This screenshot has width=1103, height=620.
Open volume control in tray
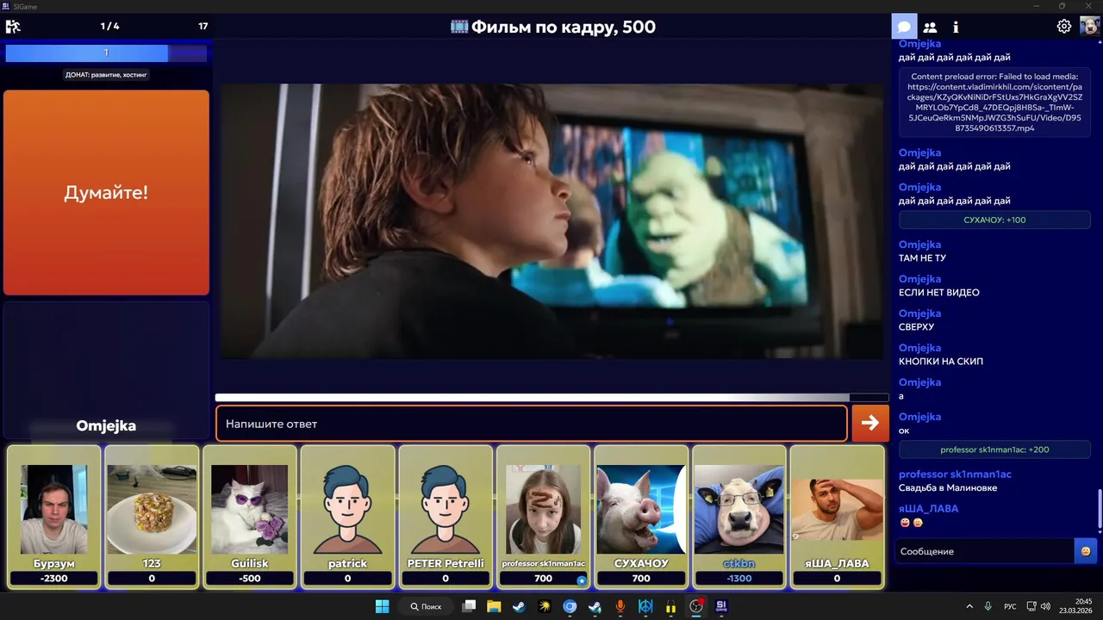pyautogui.click(x=1045, y=606)
